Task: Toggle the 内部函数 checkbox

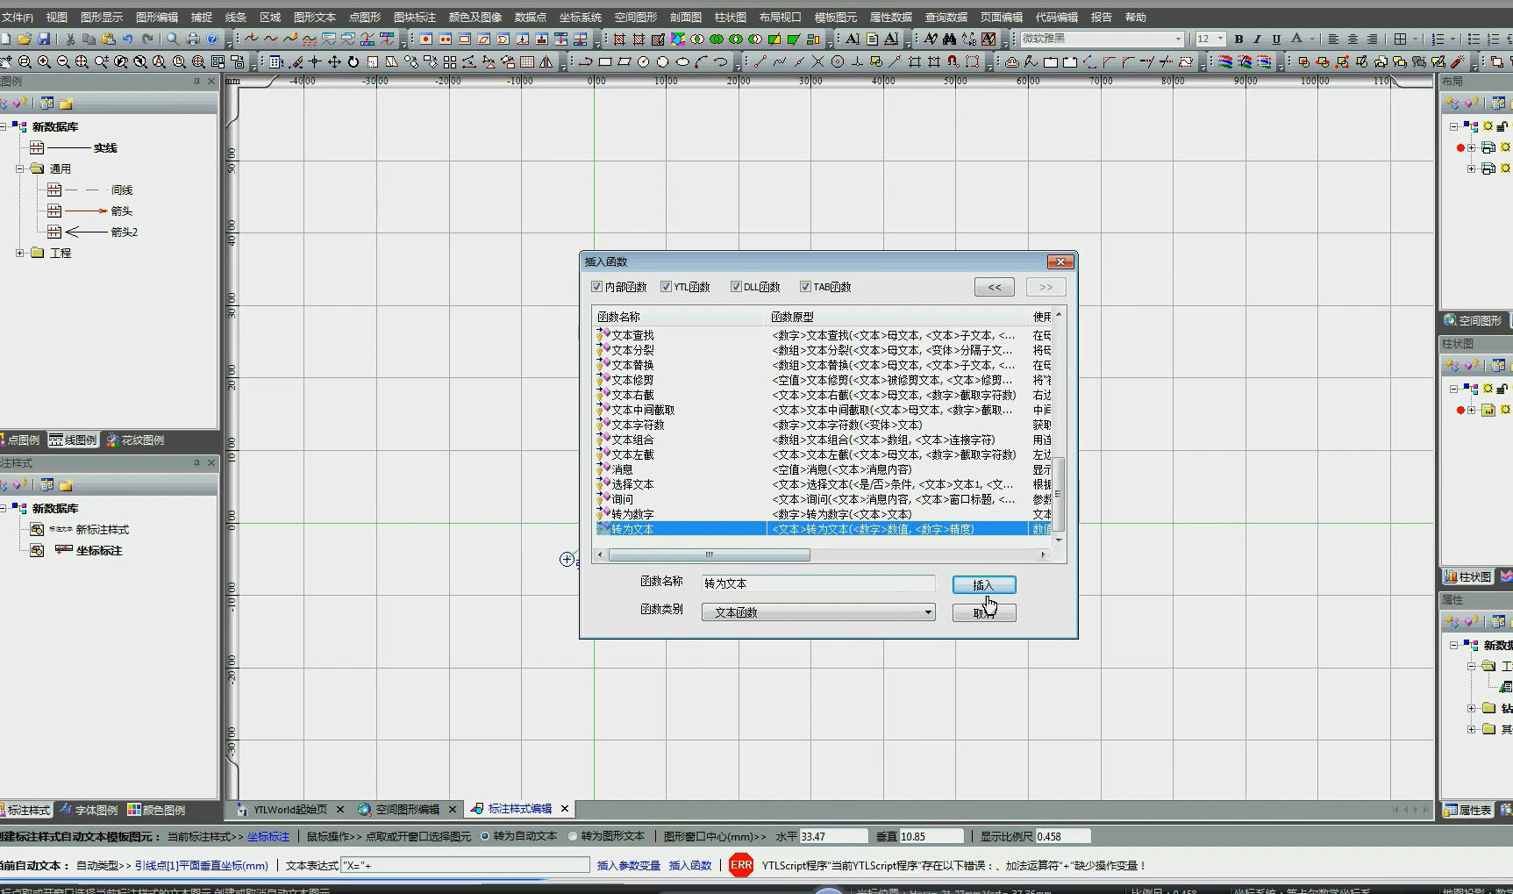Action: (597, 287)
